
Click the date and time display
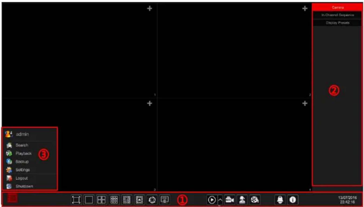click(347, 200)
